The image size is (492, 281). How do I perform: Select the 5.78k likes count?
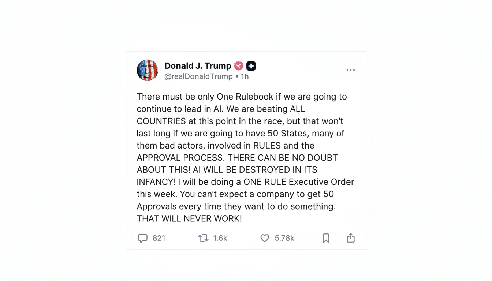[284, 238]
